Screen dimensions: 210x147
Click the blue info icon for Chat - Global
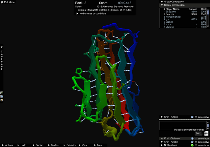click(192, 142)
